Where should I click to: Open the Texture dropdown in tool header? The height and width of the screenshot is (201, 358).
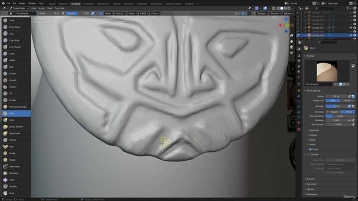[x=120, y=13]
